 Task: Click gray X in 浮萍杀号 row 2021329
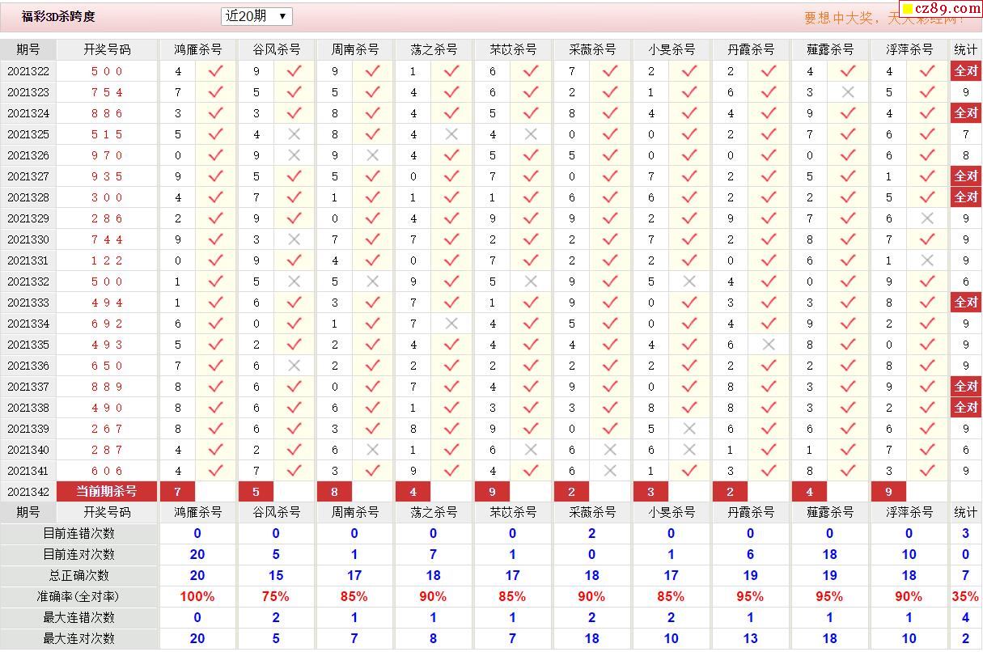coord(927,218)
